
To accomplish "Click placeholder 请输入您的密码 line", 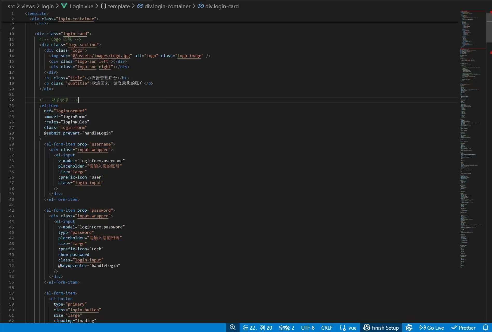I will (90, 238).
